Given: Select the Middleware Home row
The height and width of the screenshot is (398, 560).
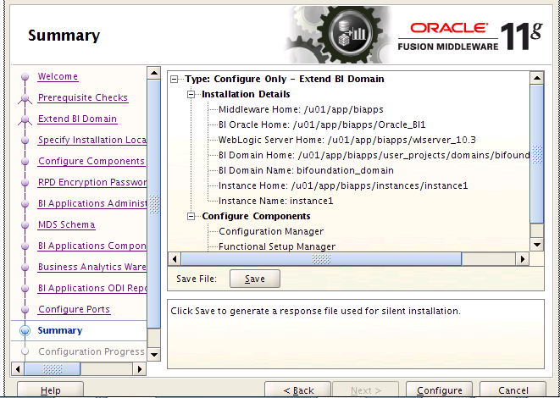Looking at the screenshot, I should point(301,109).
